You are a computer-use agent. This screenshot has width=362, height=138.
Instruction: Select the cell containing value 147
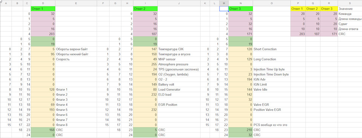pos(146,49)
